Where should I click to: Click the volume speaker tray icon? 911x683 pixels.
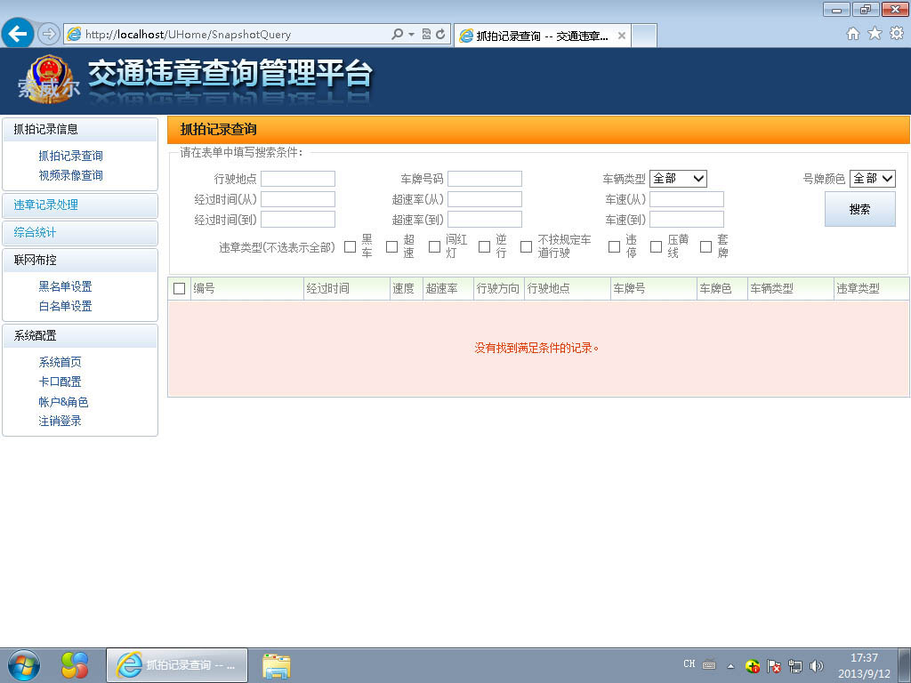coord(817,665)
